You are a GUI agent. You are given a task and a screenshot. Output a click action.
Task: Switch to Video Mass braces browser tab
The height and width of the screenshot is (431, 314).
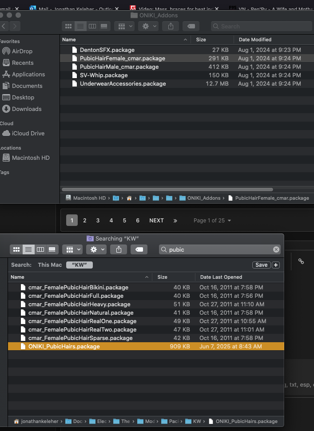pyautogui.click(x=175, y=8)
